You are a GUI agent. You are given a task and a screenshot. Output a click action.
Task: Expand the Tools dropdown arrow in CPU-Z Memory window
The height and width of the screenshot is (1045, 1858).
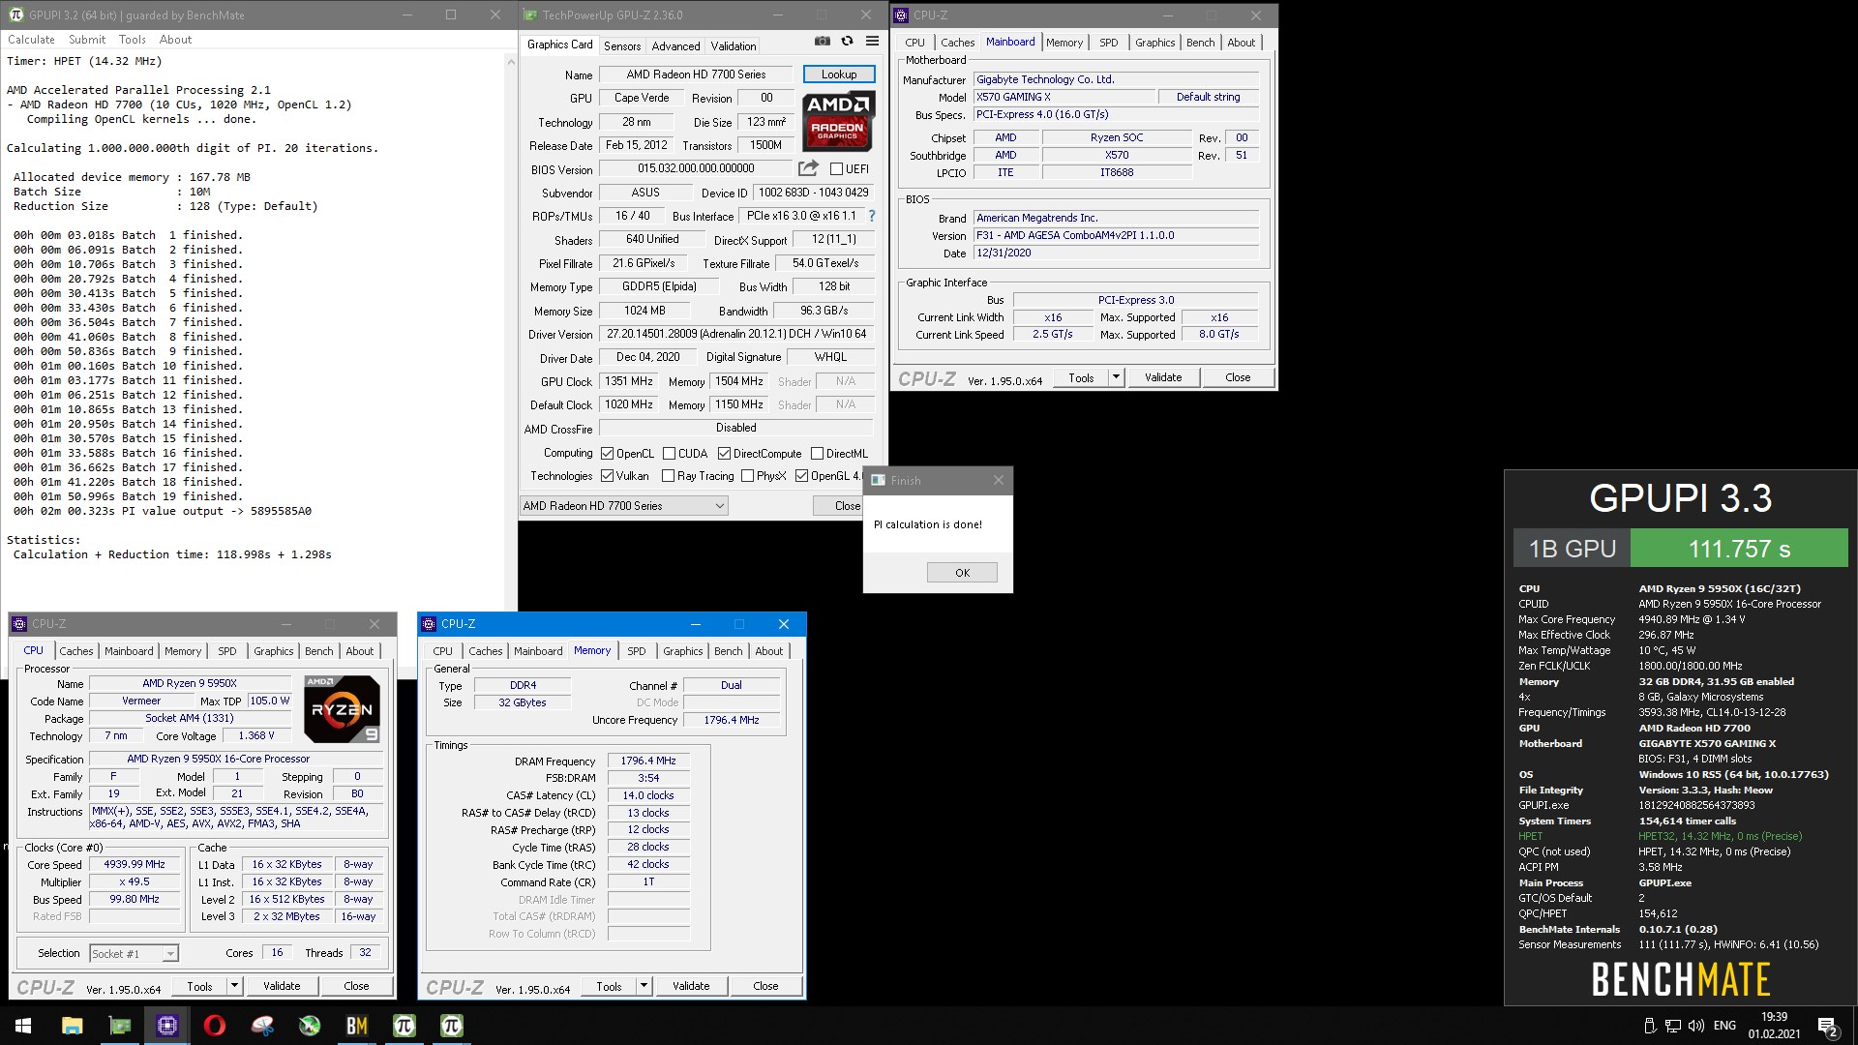(x=644, y=986)
